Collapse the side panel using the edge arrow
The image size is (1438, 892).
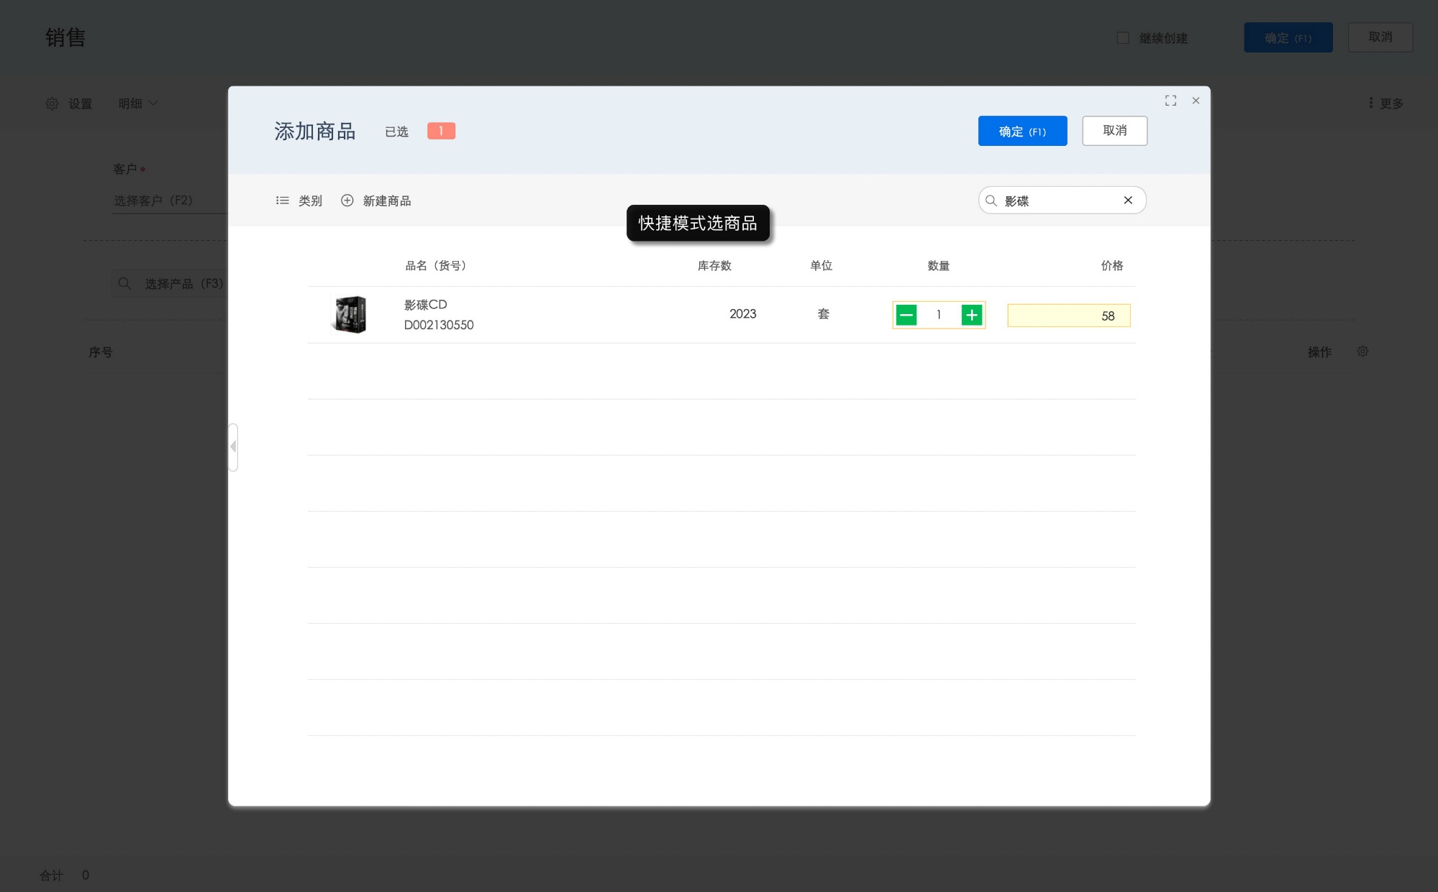[233, 446]
